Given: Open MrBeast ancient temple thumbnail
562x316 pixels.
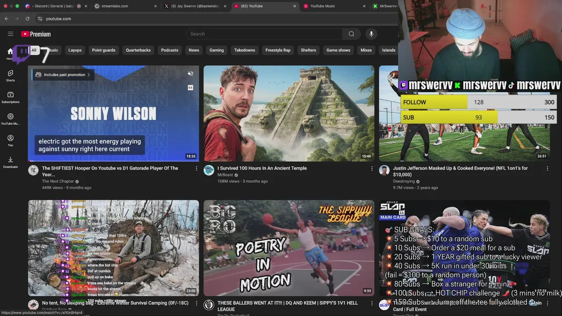Looking at the screenshot, I should click(289, 113).
